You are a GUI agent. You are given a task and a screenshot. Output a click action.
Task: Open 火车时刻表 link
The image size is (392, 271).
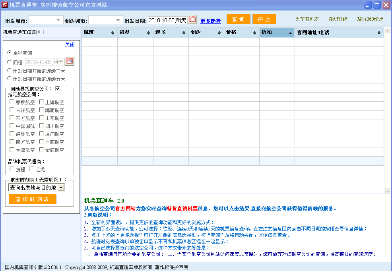(x=307, y=19)
